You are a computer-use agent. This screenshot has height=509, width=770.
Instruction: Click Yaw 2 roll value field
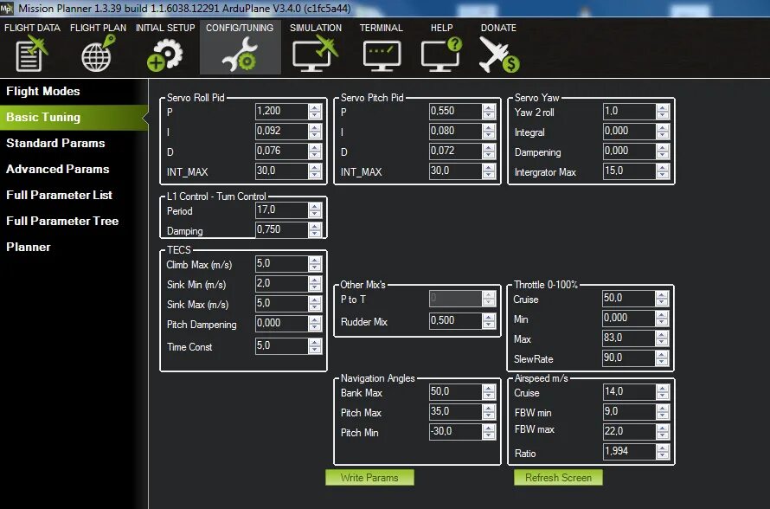tap(630, 112)
